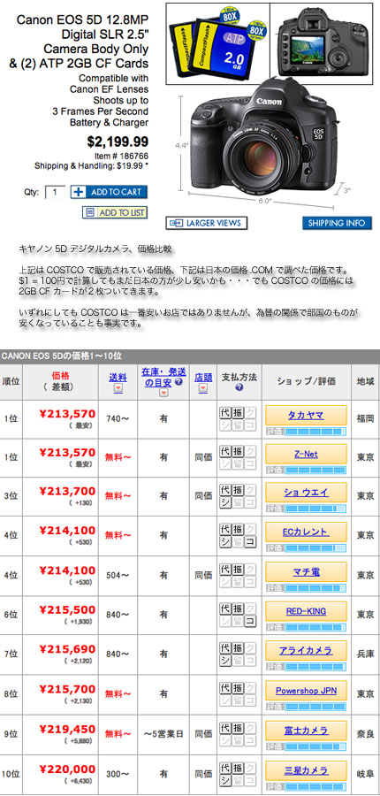Viewport: 380px width, 796px height.
Task: Click the Shipping & Handling: $19.99 text
Action: click(91, 165)
